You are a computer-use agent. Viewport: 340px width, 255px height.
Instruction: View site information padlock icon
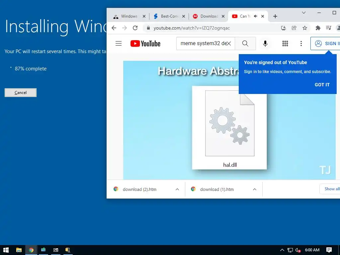tap(148, 28)
